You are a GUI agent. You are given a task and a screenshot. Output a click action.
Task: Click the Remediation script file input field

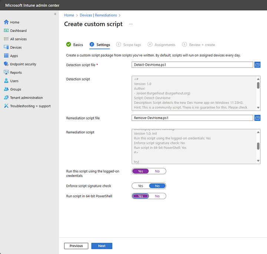pyautogui.click(x=192, y=118)
